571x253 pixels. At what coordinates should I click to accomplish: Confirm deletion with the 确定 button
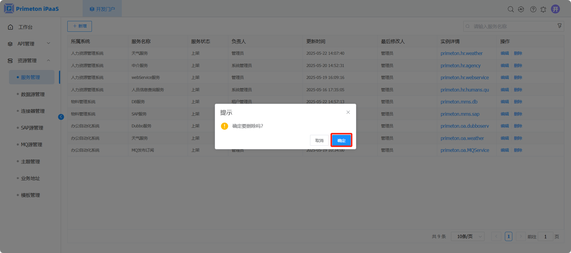point(341,140)
